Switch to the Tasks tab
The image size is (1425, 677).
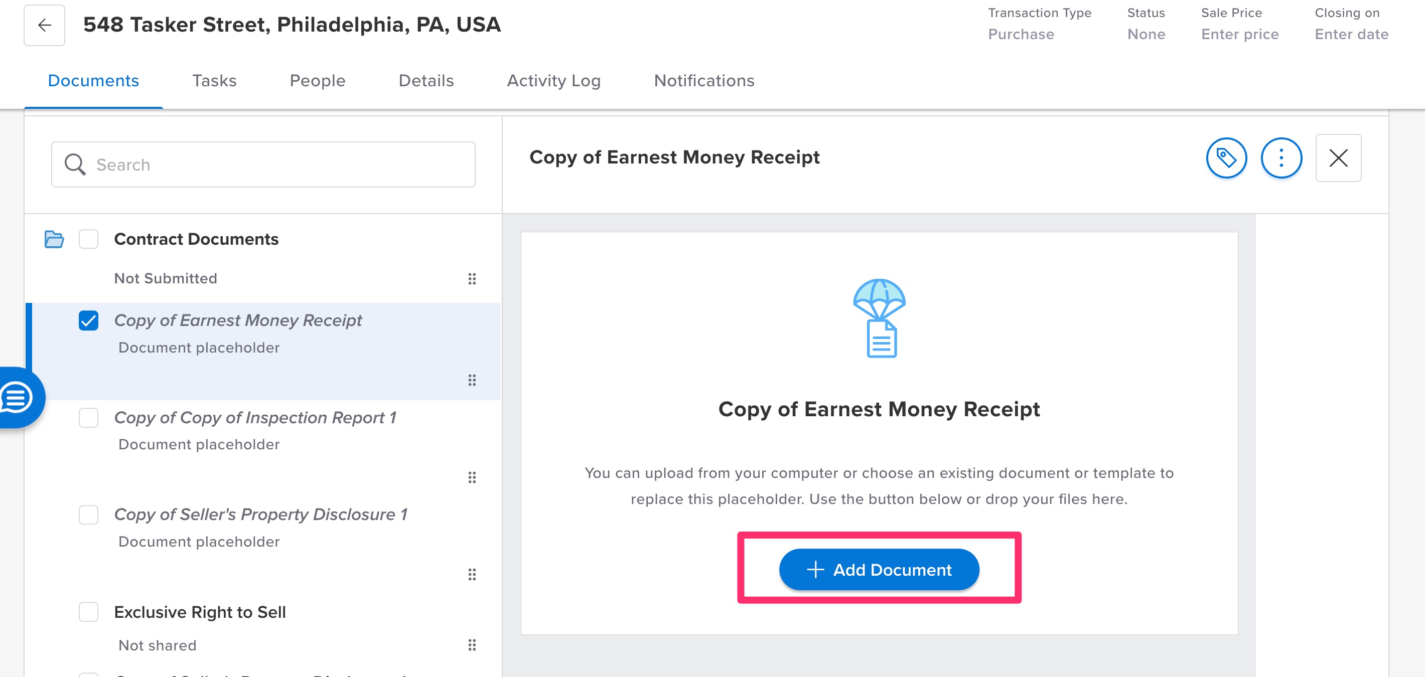[214, 81]
